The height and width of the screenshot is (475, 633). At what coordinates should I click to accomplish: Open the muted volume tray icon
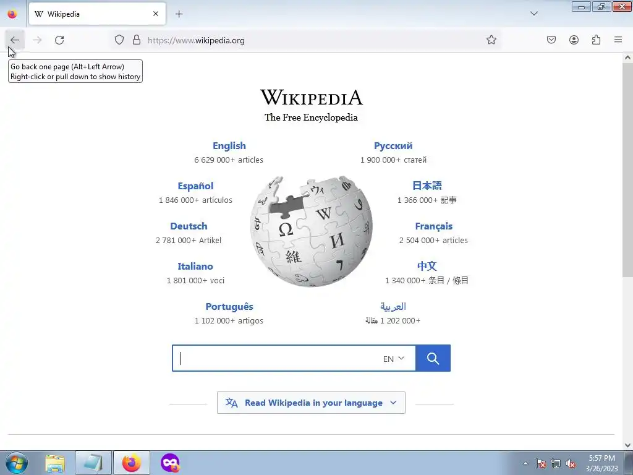point(571,463)
